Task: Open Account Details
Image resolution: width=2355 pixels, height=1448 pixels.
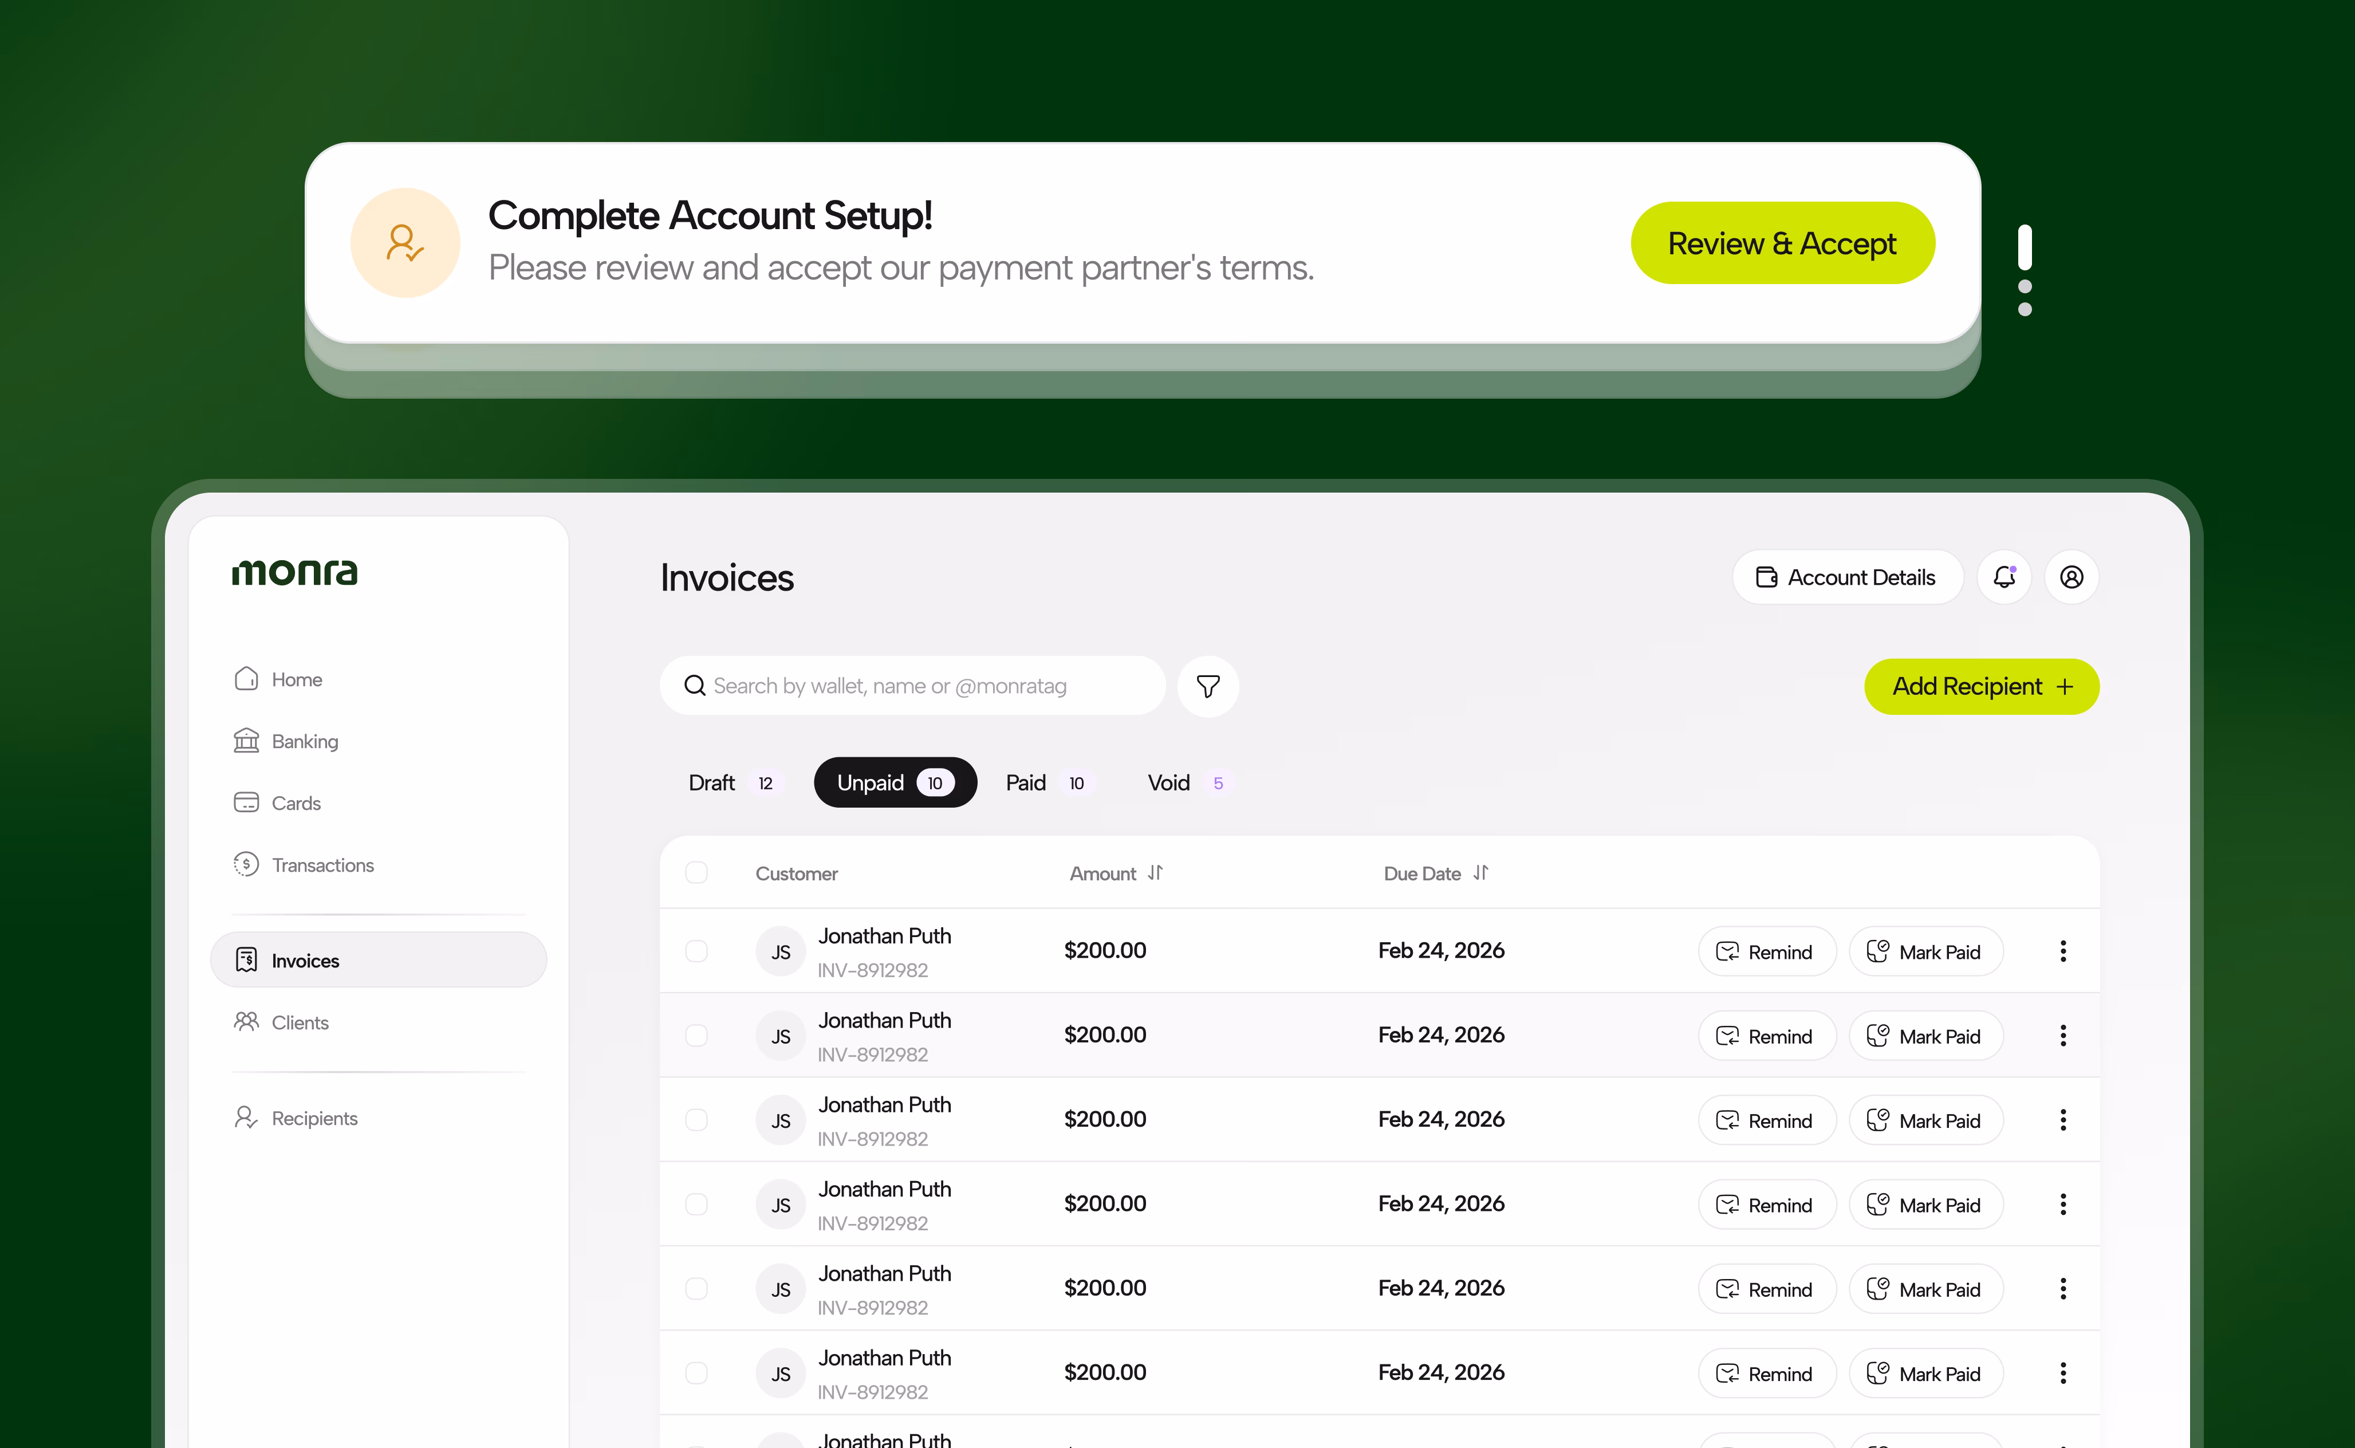Action: click(x=1848, y=577)
